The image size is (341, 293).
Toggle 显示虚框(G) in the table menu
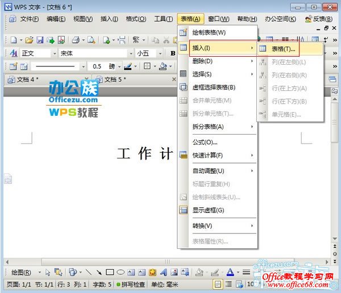(208, 210)
